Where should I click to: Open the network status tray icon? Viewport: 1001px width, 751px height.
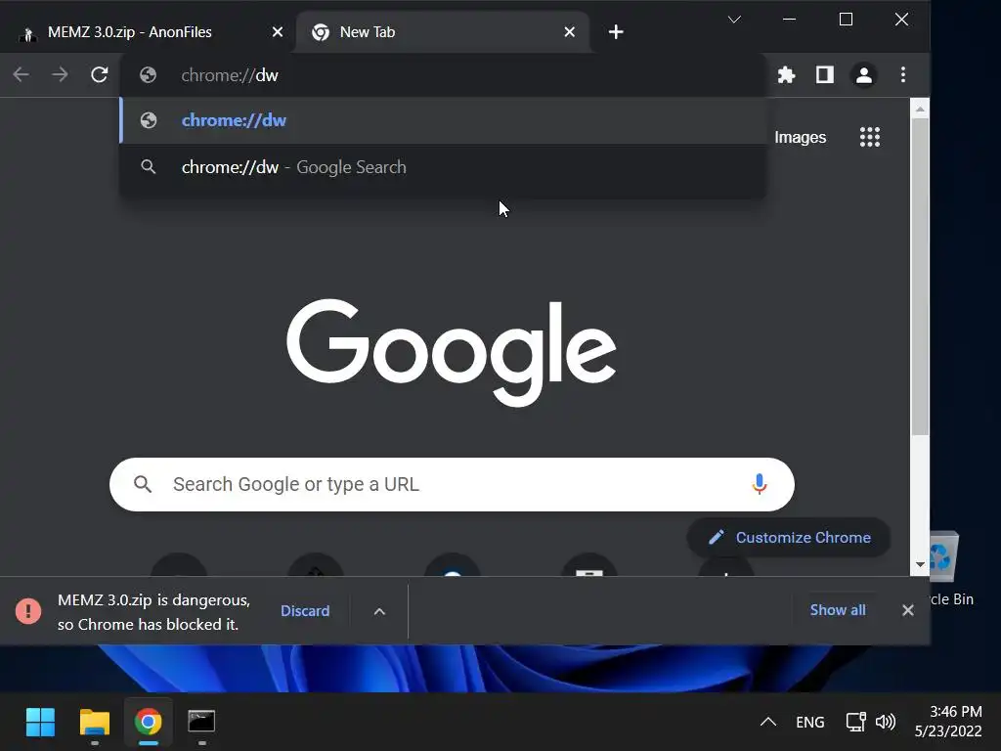point(855,723)
